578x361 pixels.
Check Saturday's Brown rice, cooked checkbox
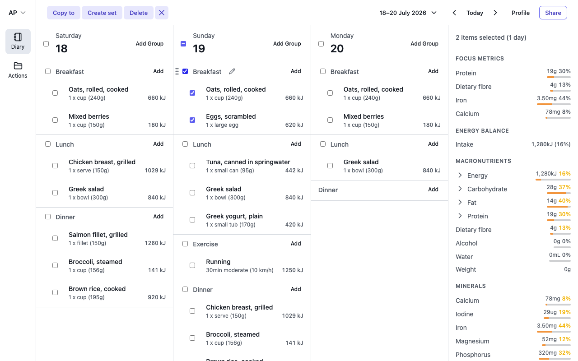[55, 292]
